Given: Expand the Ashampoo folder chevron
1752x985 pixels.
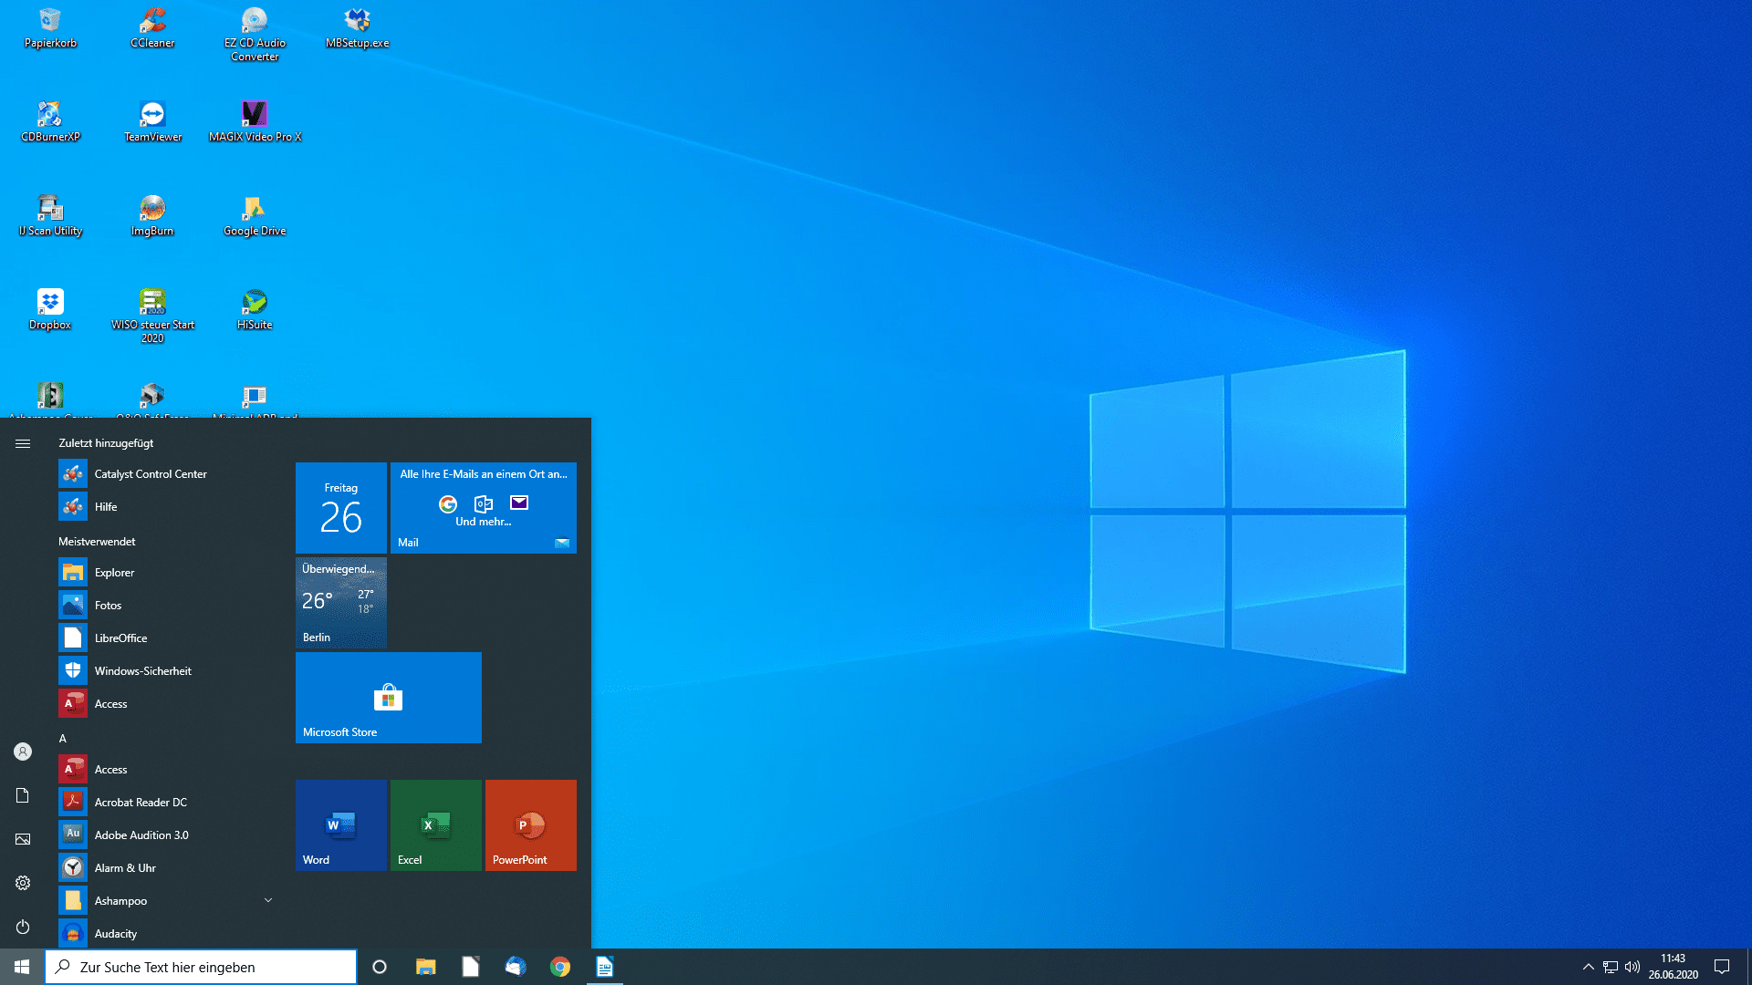Looking at the screenshot, I should pyautogui.click(x=268, y=900).
